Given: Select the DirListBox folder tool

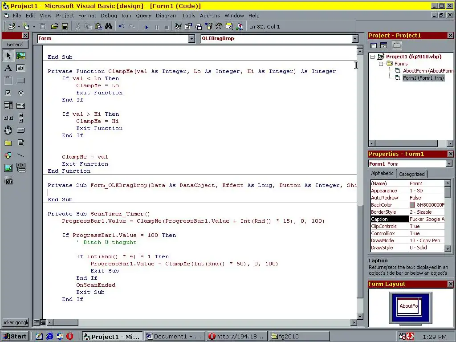Looking at the screenshot, I should pyautogui.click(x=8, y=143).
